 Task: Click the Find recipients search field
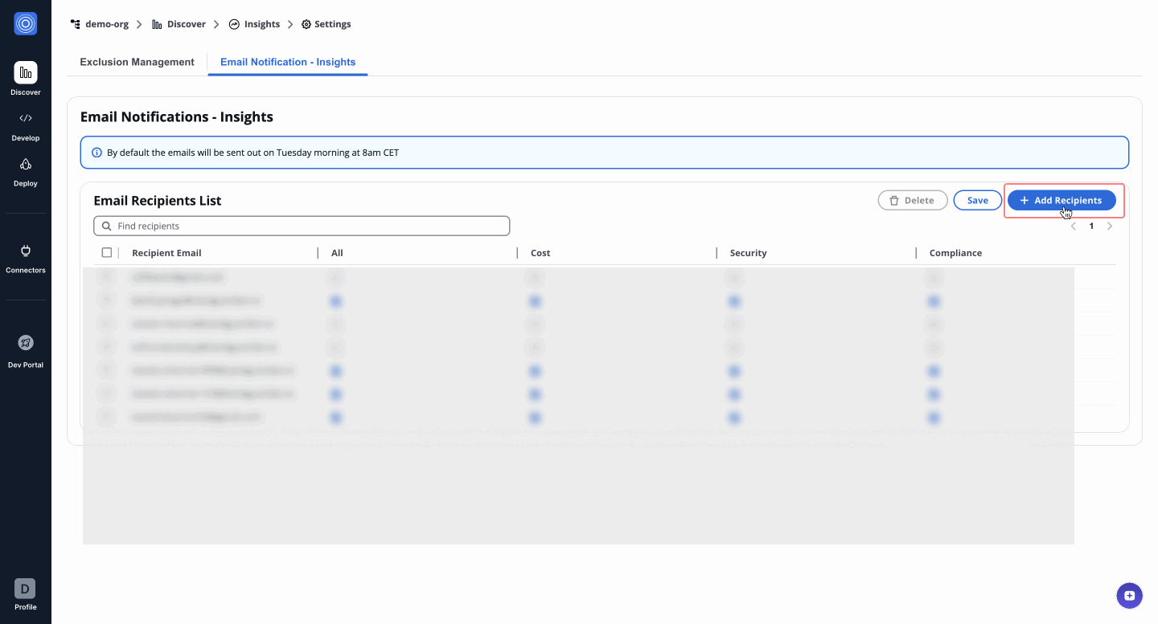(x=301, y=226)
